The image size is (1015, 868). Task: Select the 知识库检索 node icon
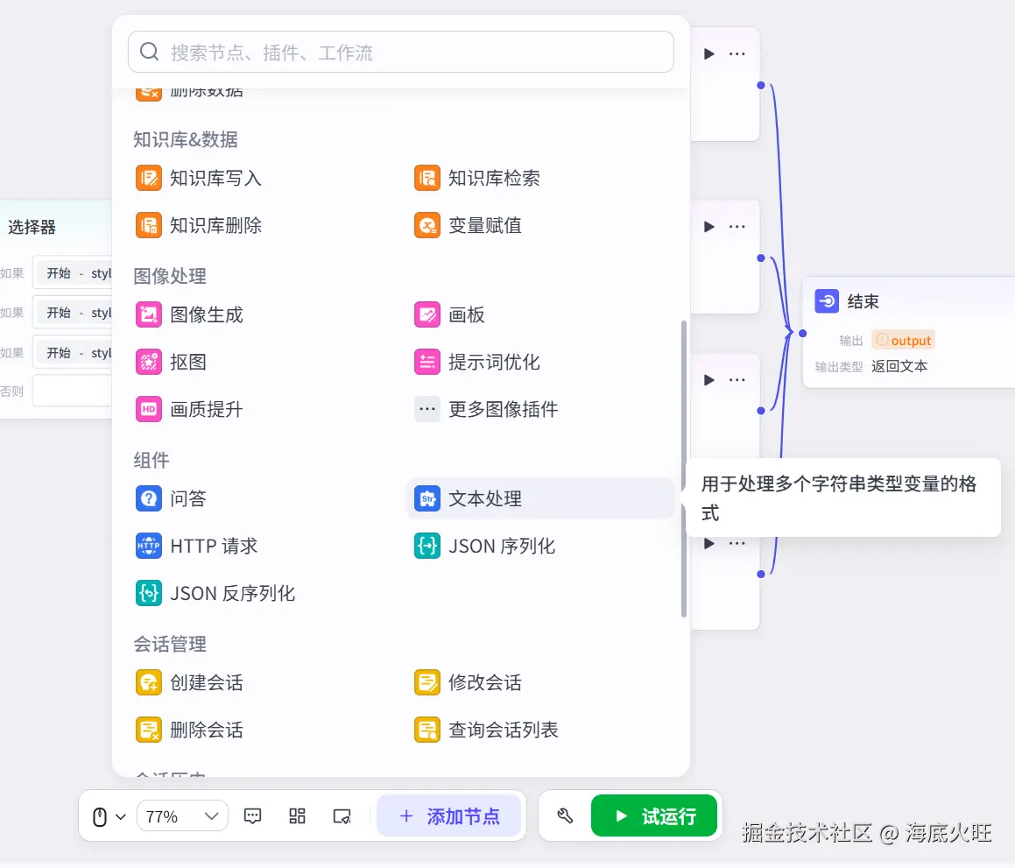click(x=426, y=178)
